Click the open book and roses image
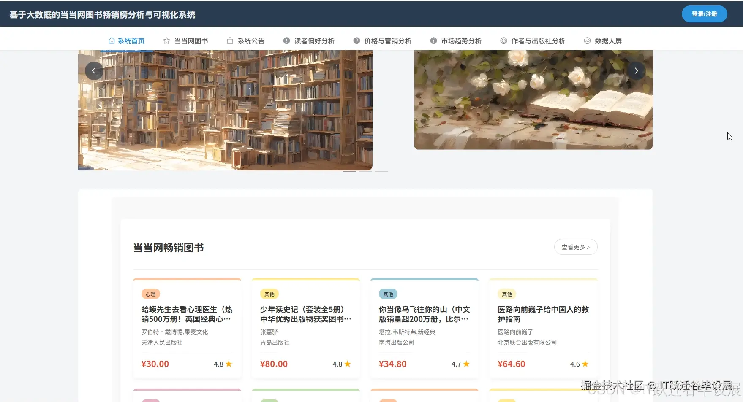 tap(533, 100)
